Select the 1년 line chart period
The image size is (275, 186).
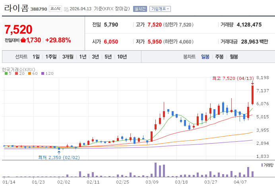83,57
